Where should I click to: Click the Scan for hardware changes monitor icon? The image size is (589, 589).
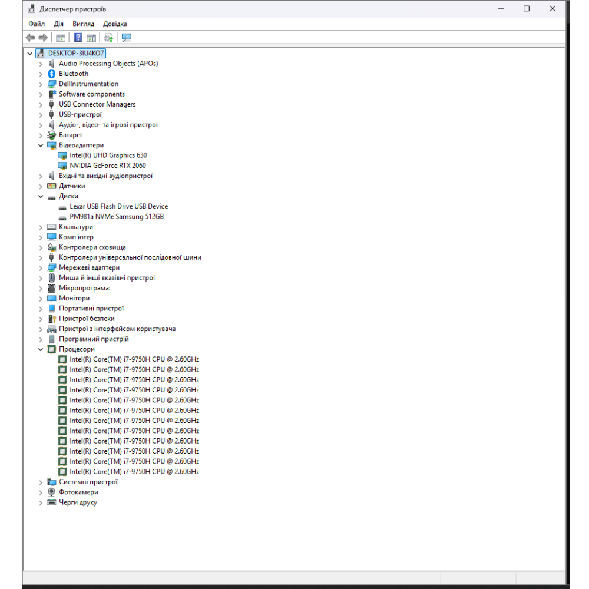(x=127, y=38)
